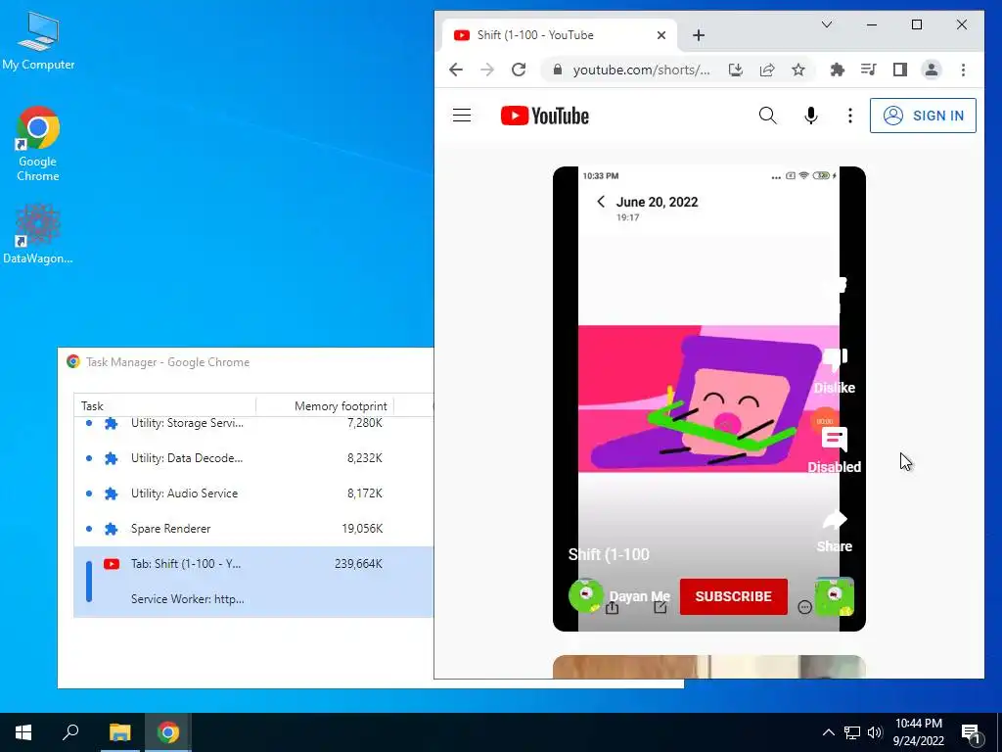Image resolution: width=1002 pixels, height=752 pixels.
Task: Close the Shift (1-100 - YouTube tab
Action: (661, 35)
